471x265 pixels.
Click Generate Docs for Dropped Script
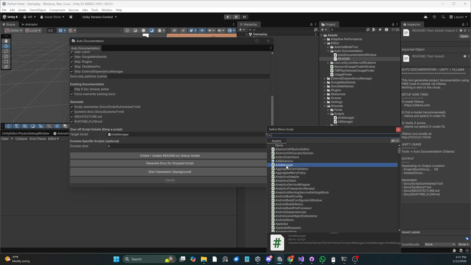[x=170, y=163]
